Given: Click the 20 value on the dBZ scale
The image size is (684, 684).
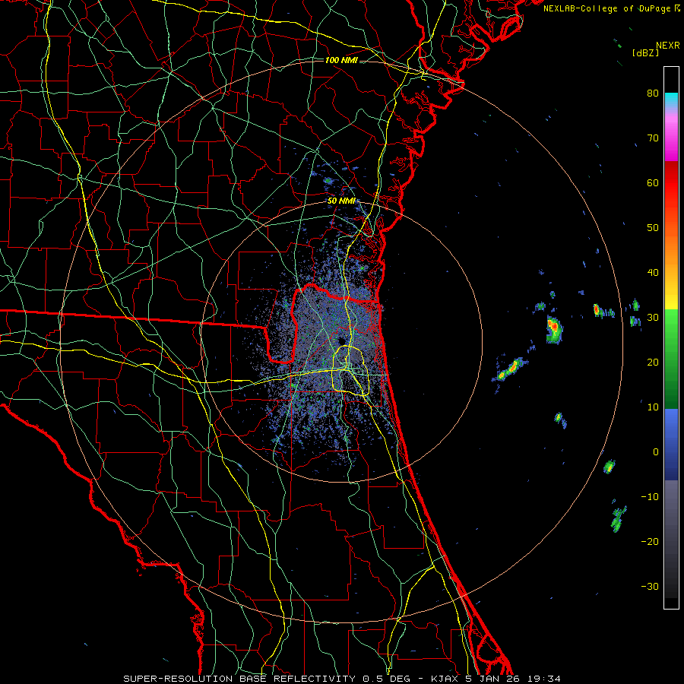Looking at the screenshot, I should coord(653,362).
